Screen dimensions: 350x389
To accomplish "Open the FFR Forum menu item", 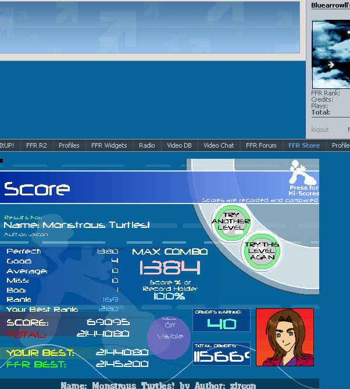I will (x=261, y=145).
